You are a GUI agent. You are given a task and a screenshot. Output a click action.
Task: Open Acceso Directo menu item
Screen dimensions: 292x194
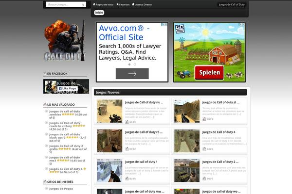click(144, 5)
